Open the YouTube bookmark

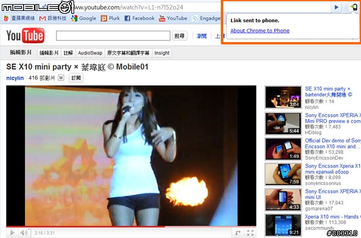click(x=173, y=18)
